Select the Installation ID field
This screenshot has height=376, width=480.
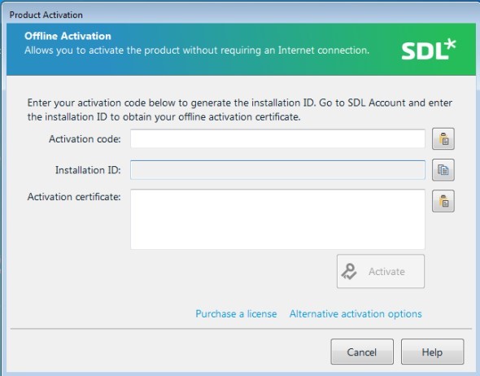click(x=277, y=170)
